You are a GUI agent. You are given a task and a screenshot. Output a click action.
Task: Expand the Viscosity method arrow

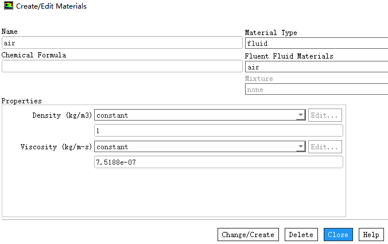pos(301,147)
